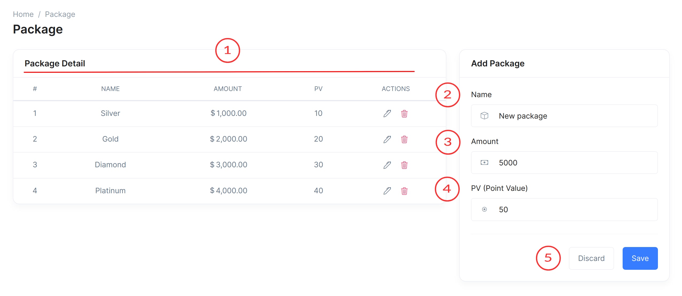Delete the Silver package
The image size is (682, 296).
click(404, 113)
